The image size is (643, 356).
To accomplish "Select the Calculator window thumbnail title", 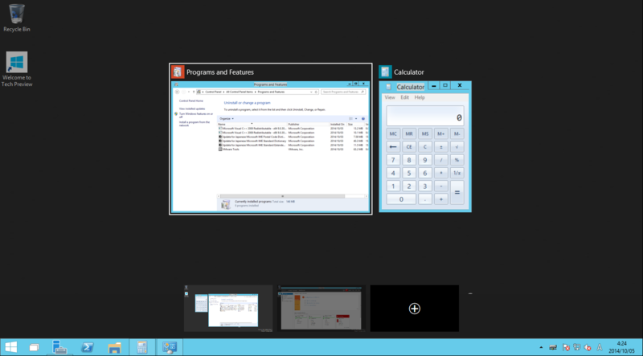I will tap(408, 72).
